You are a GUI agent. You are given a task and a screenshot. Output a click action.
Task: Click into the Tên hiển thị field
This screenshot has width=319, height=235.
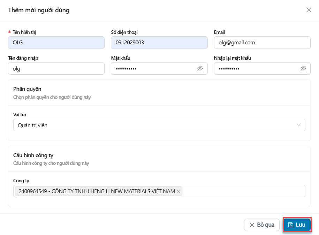tap(56, 43)
